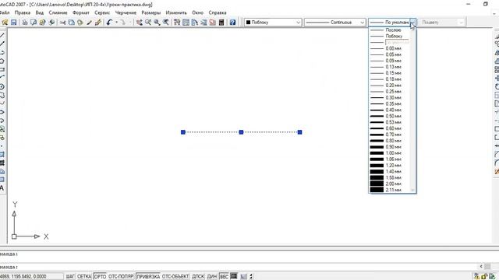Click the Zoom Realtime icon
This screenshot has width=499, height=280.
point(148,23)
